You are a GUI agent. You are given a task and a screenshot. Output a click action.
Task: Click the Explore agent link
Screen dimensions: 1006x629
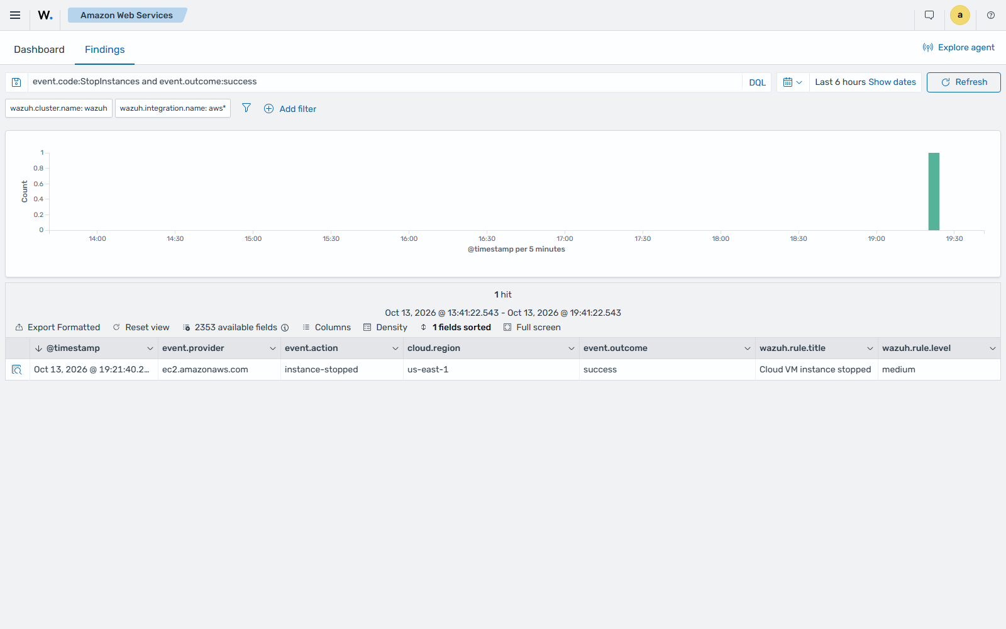pos(959,47)
